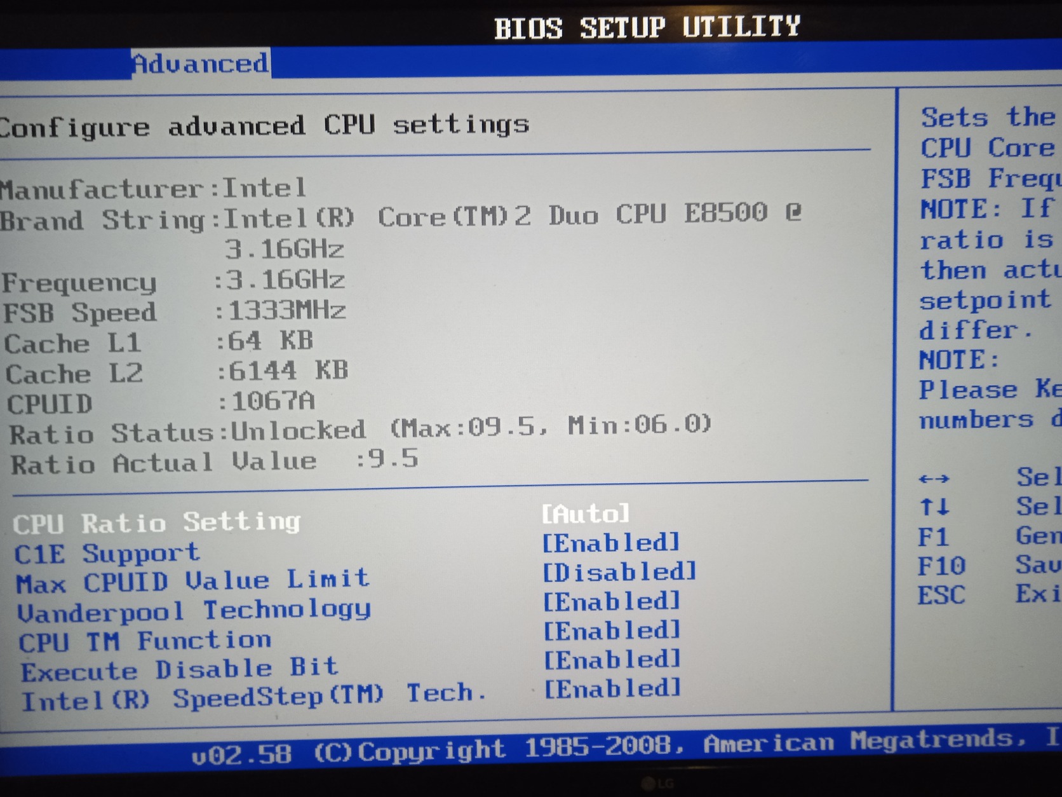The height and width of the screenshot is (797, 1062).
Task: Change Vanderpool Technology Enabled value
Action: pyautogui.click(x=612, y=601)
